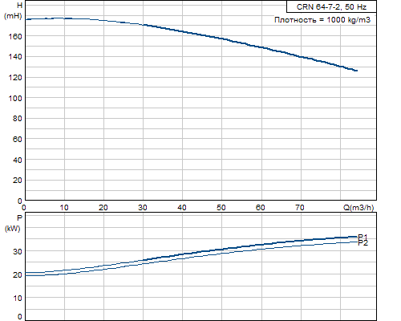Click the 100 tick on head axis

click(15, 98)
